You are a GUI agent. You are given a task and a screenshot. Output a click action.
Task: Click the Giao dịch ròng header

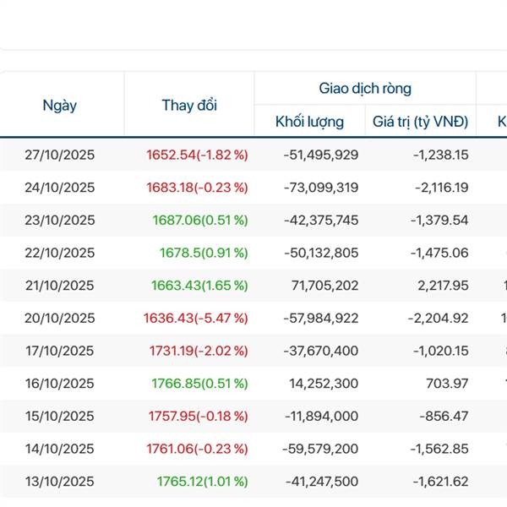tap(365, 88)
